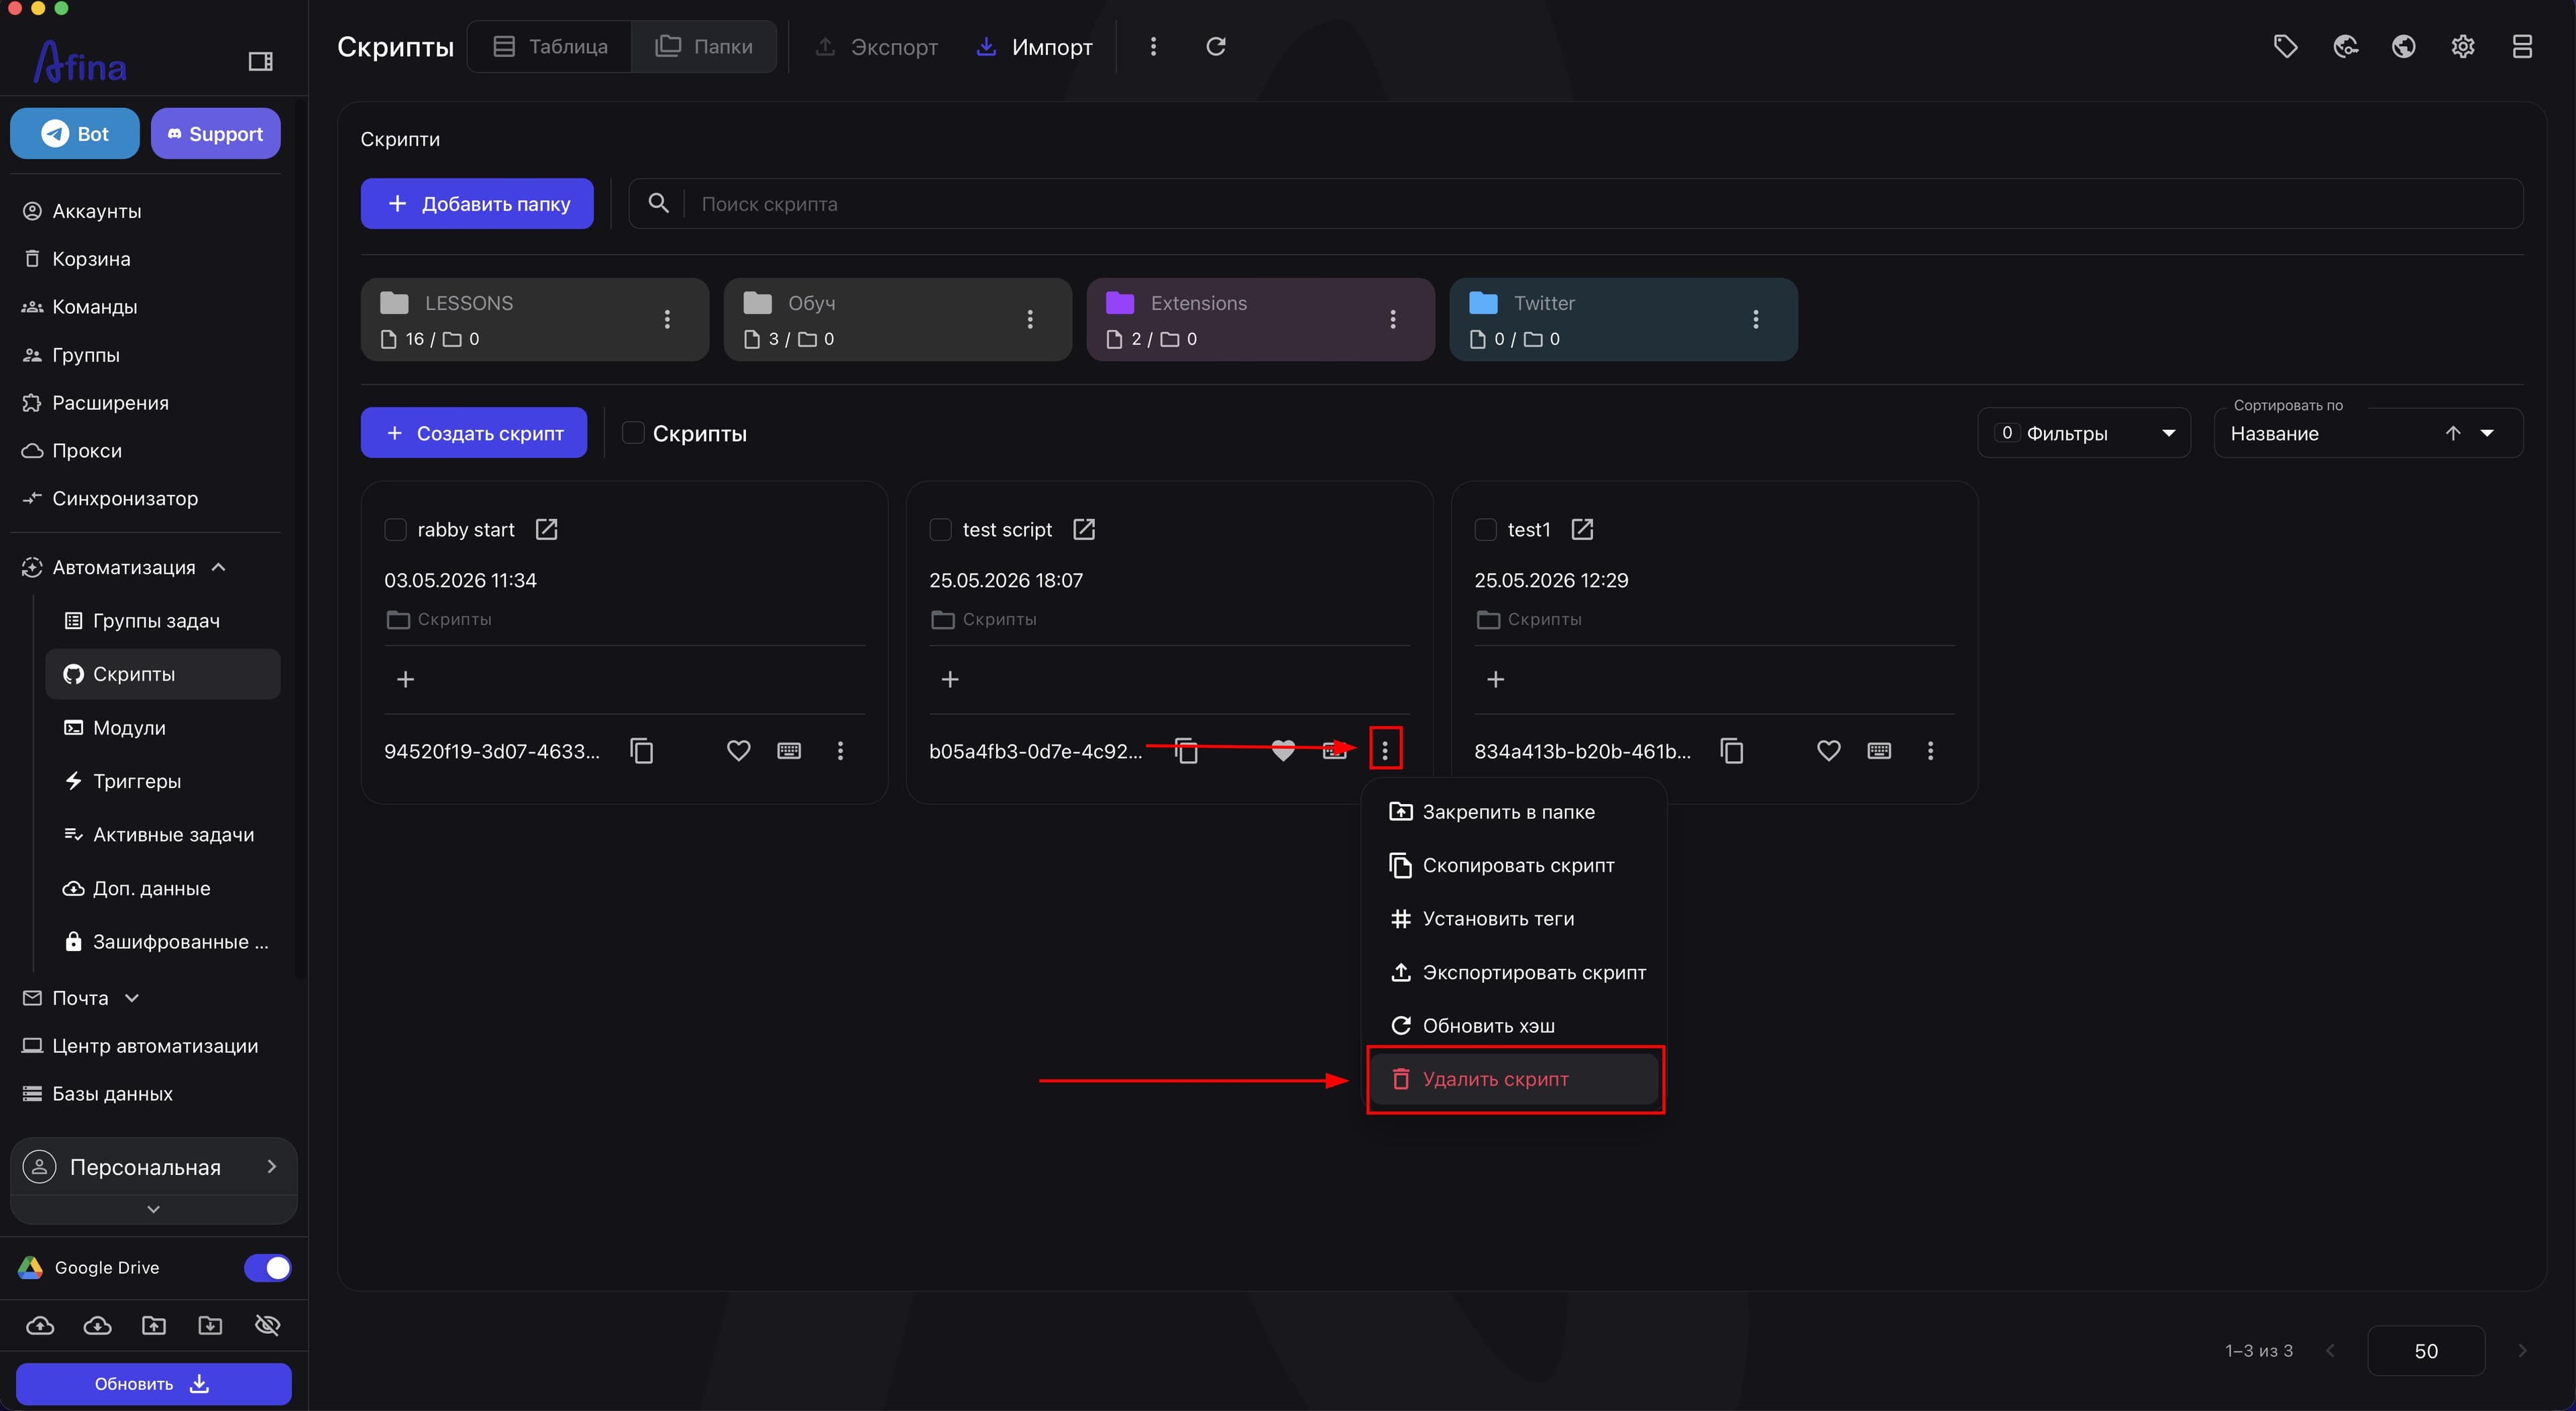Screen dimensions: 2576x1411
Task: Toggle the Google Drive switch
Action: 268,1267
